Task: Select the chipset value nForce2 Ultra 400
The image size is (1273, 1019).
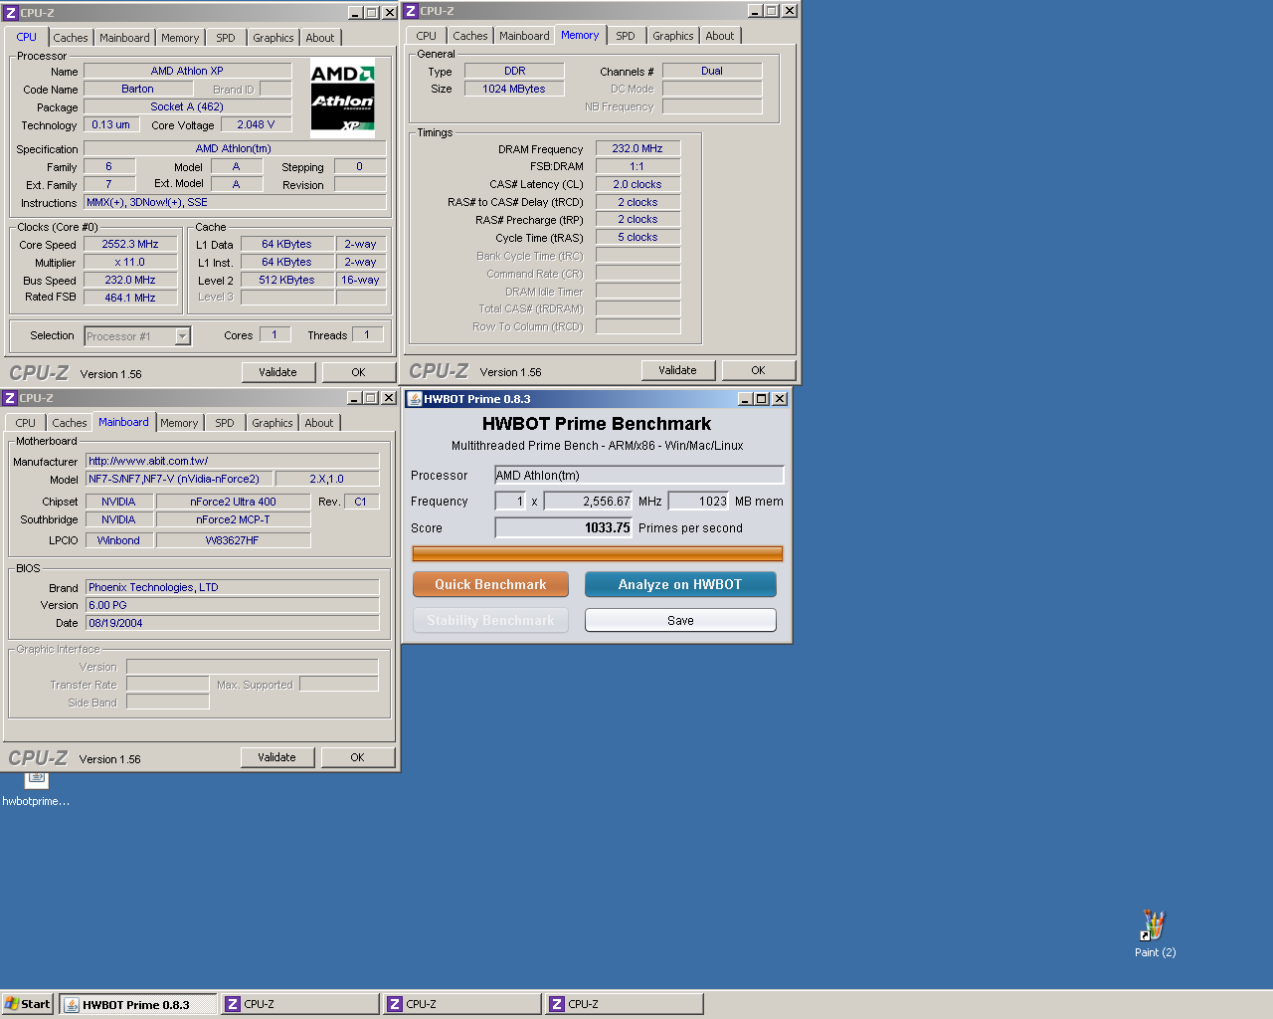Action: tap(233, 502)
